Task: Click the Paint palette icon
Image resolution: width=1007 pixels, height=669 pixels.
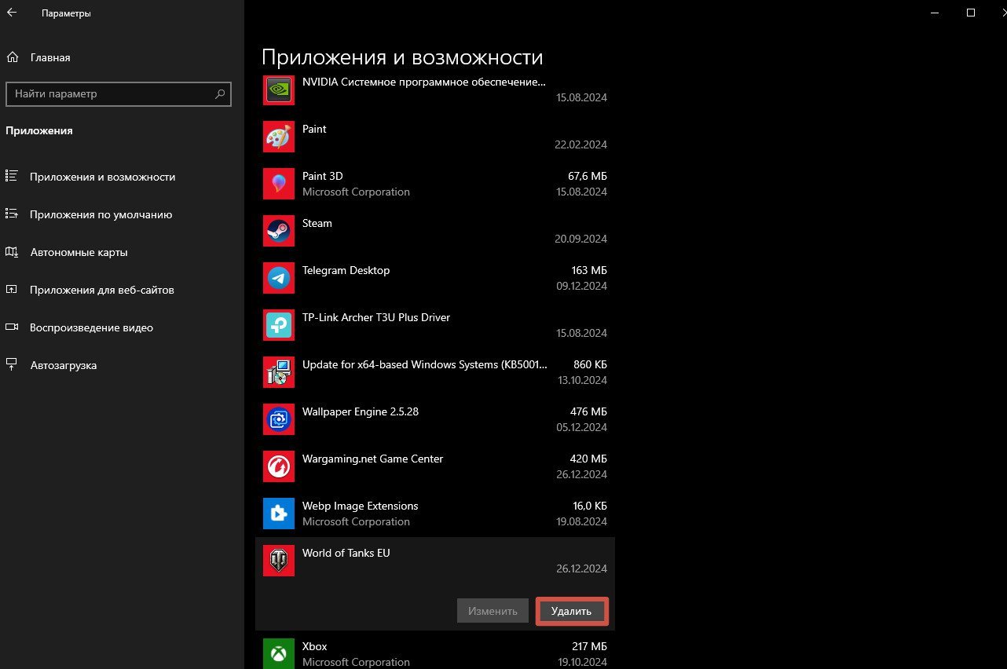Action: pyautogui.click(x=279, y=137)
